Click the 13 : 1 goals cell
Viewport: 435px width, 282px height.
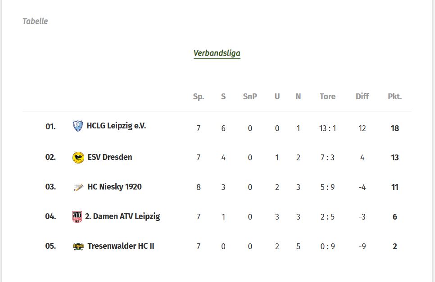pyautogui.click(x=328, y=128)
